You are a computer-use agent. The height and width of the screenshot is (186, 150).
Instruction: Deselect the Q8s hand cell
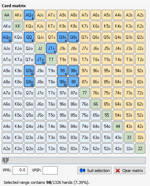[73, 37]
